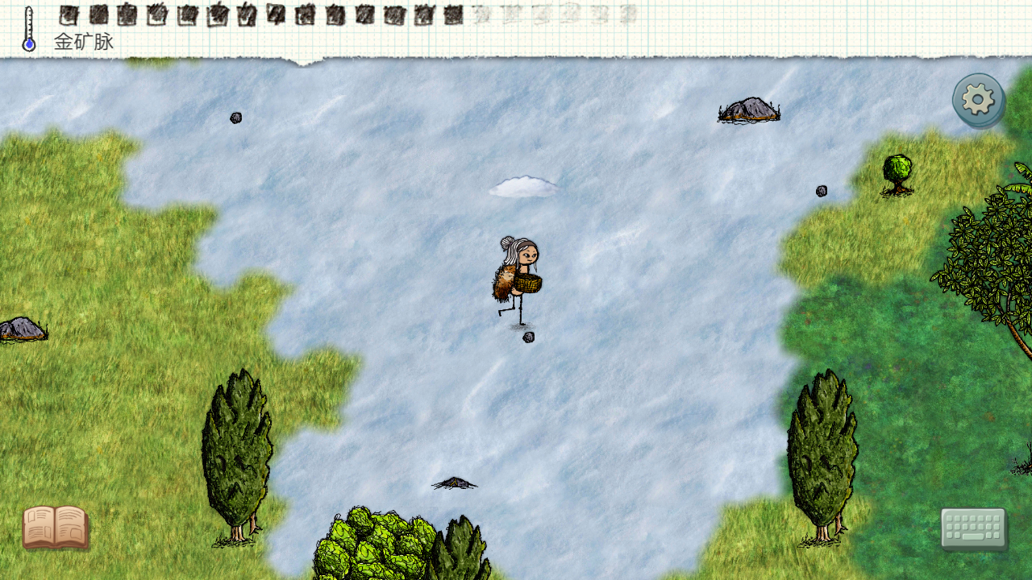The width and height of the screenshot is (1032, 580).
Task: Click the first filled food pip
Action: (69, 14)
